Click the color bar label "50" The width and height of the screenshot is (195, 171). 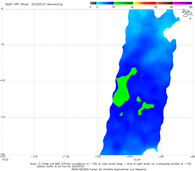point(156,7)
